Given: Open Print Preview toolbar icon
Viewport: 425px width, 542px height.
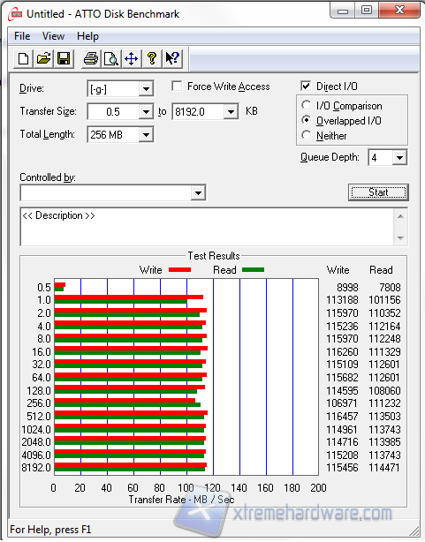Looking at the screenshot, I should tap(111, 58).
